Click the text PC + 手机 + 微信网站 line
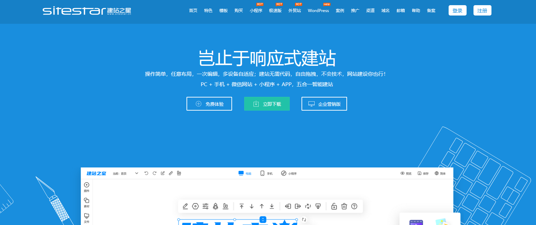Image resolution: width=536 pixels, height=225 pixels. point(267,84)
